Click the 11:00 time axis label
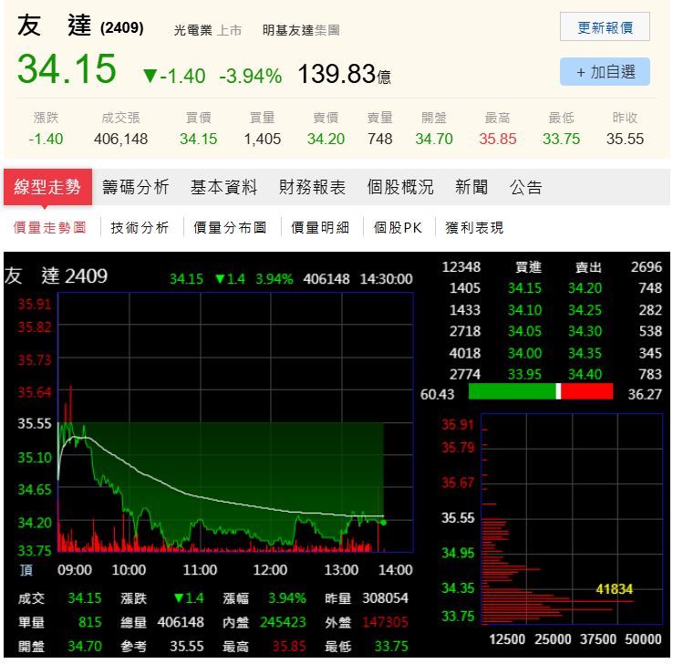The image size is (673, 664). pos(200,570)
